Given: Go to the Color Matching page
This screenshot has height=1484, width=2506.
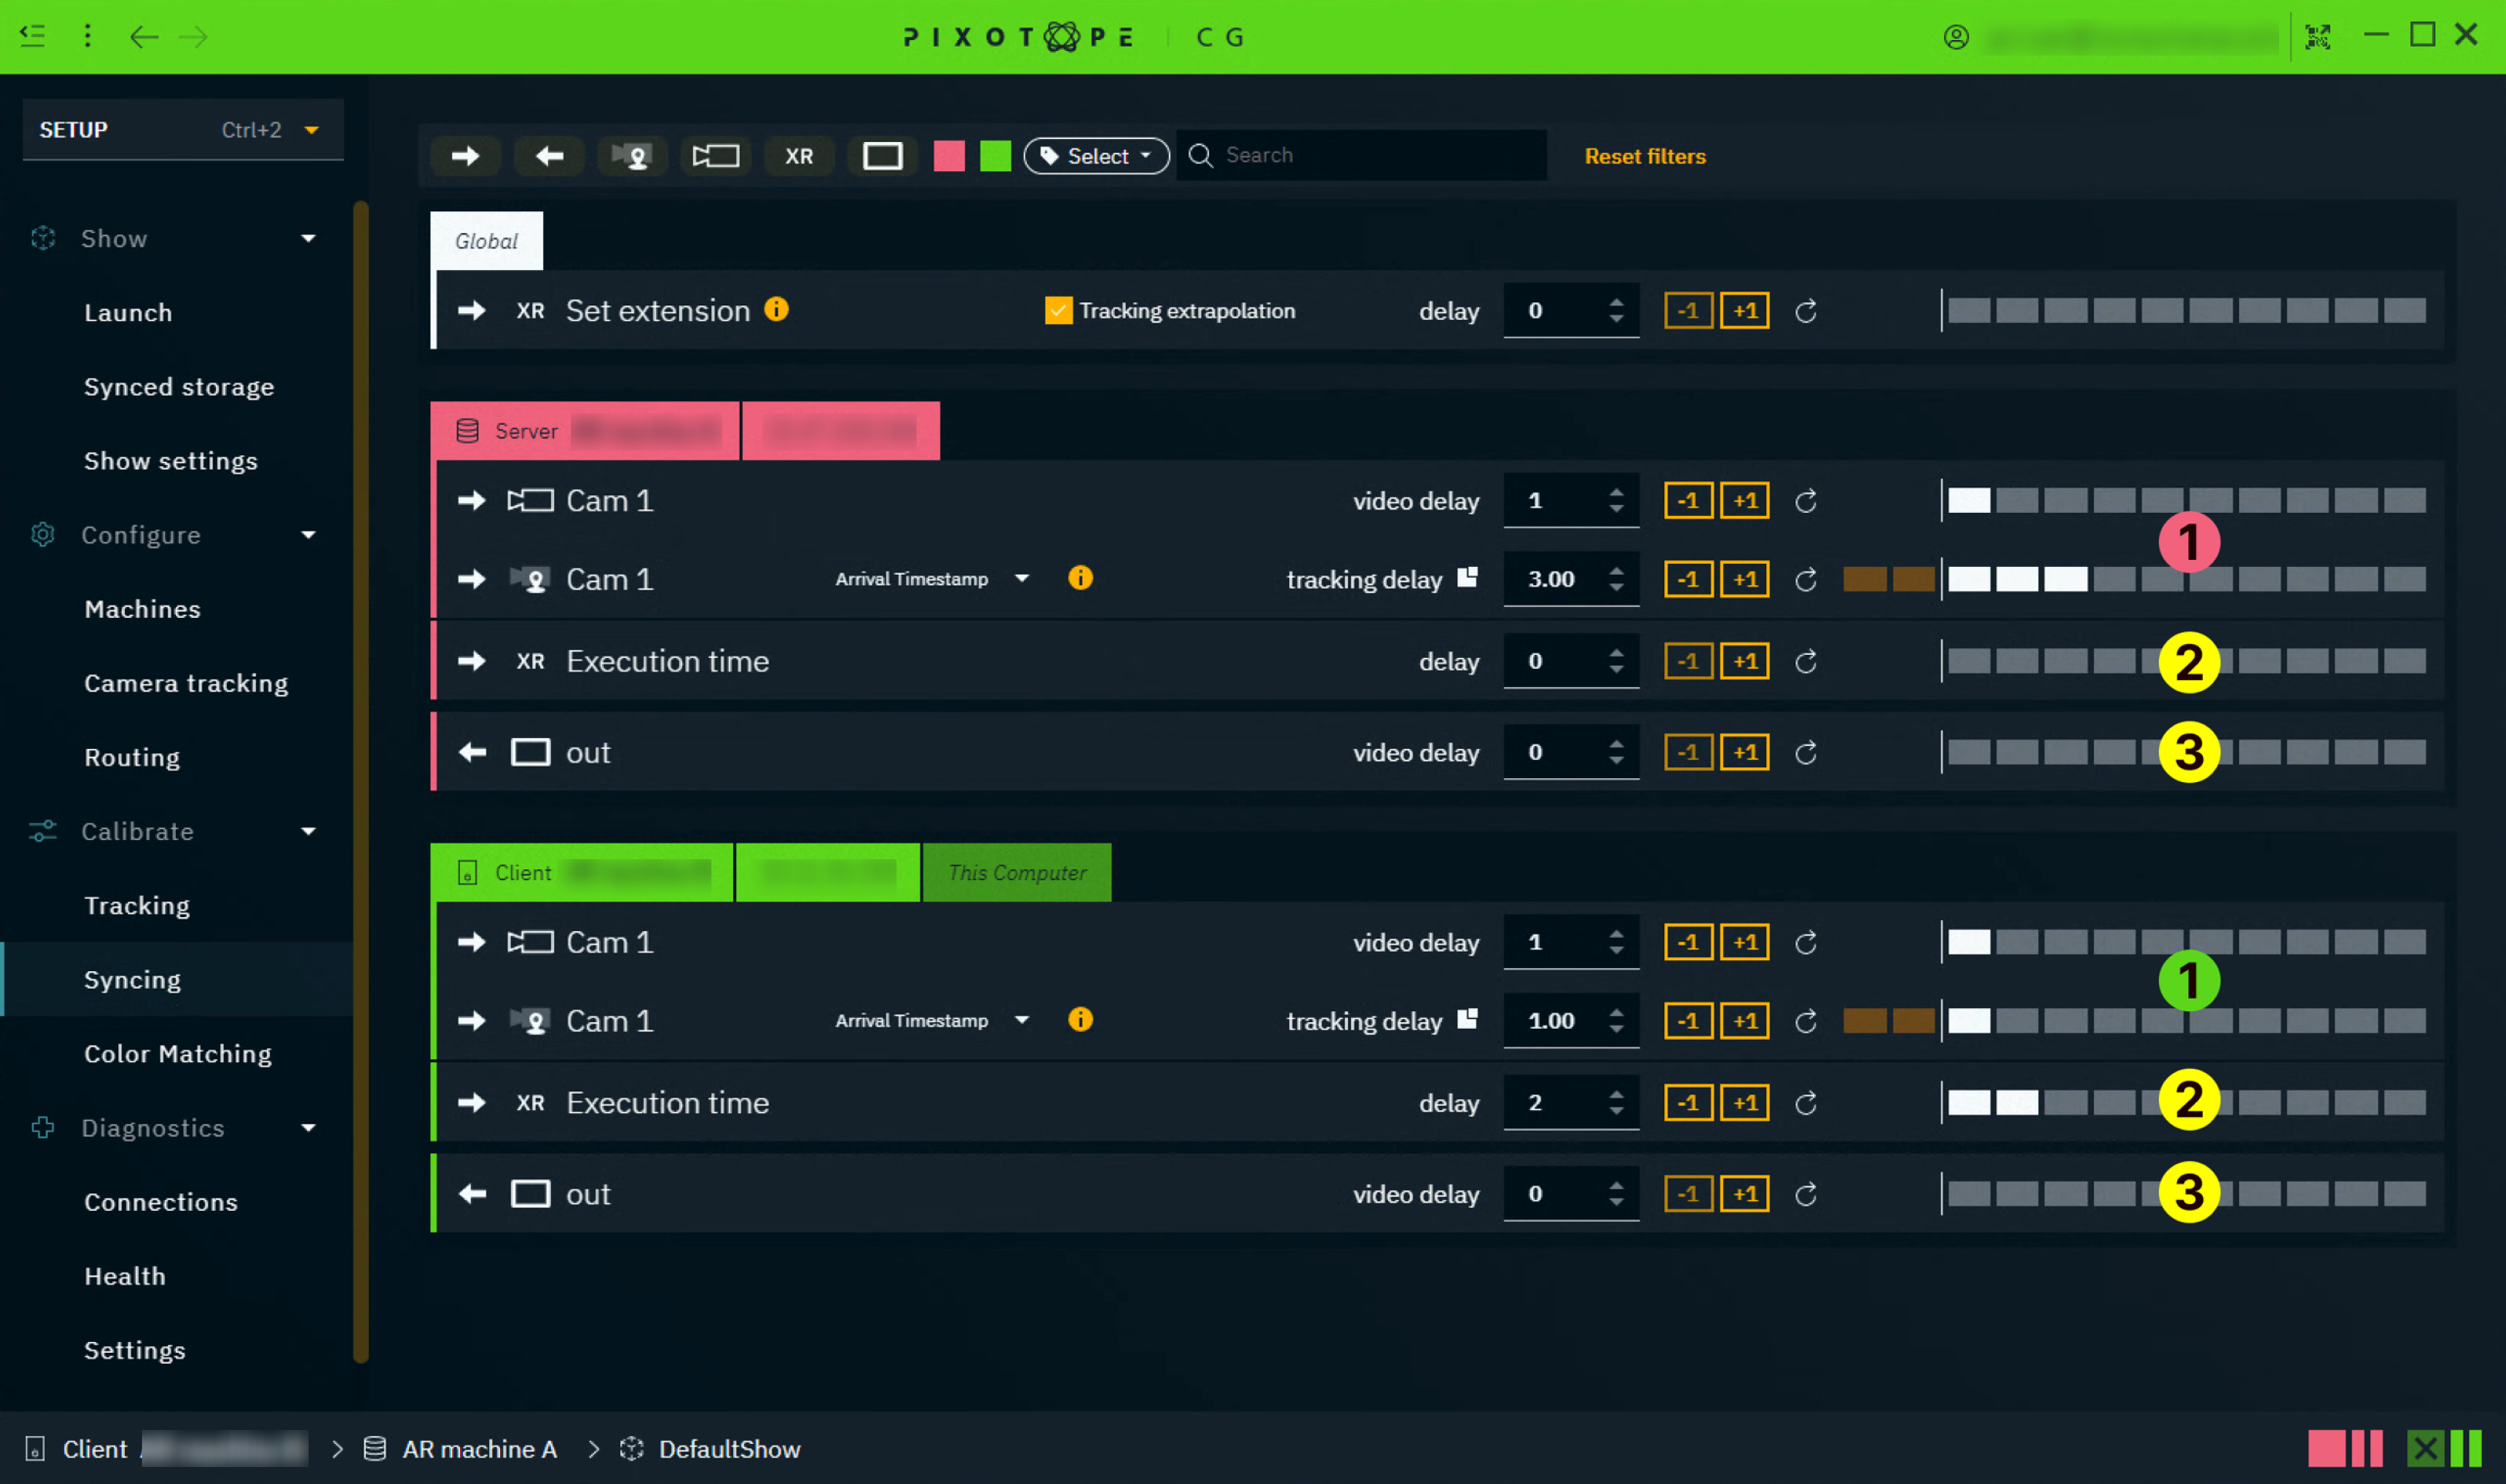Looking at the screenshot, I should coord(178,1054).
